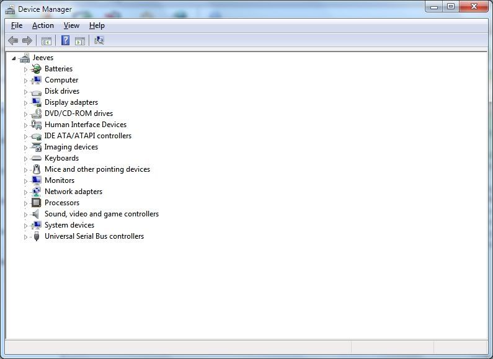Expand the DVD/CD-ROM drives node arrow
Image resolution: width=493 pixels, height=359 pixels.
click(x=26, y=114)
